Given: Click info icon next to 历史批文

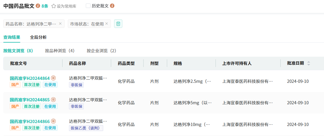Looking at the screenshot, I should pyautogui.click(x=112, y=6).
